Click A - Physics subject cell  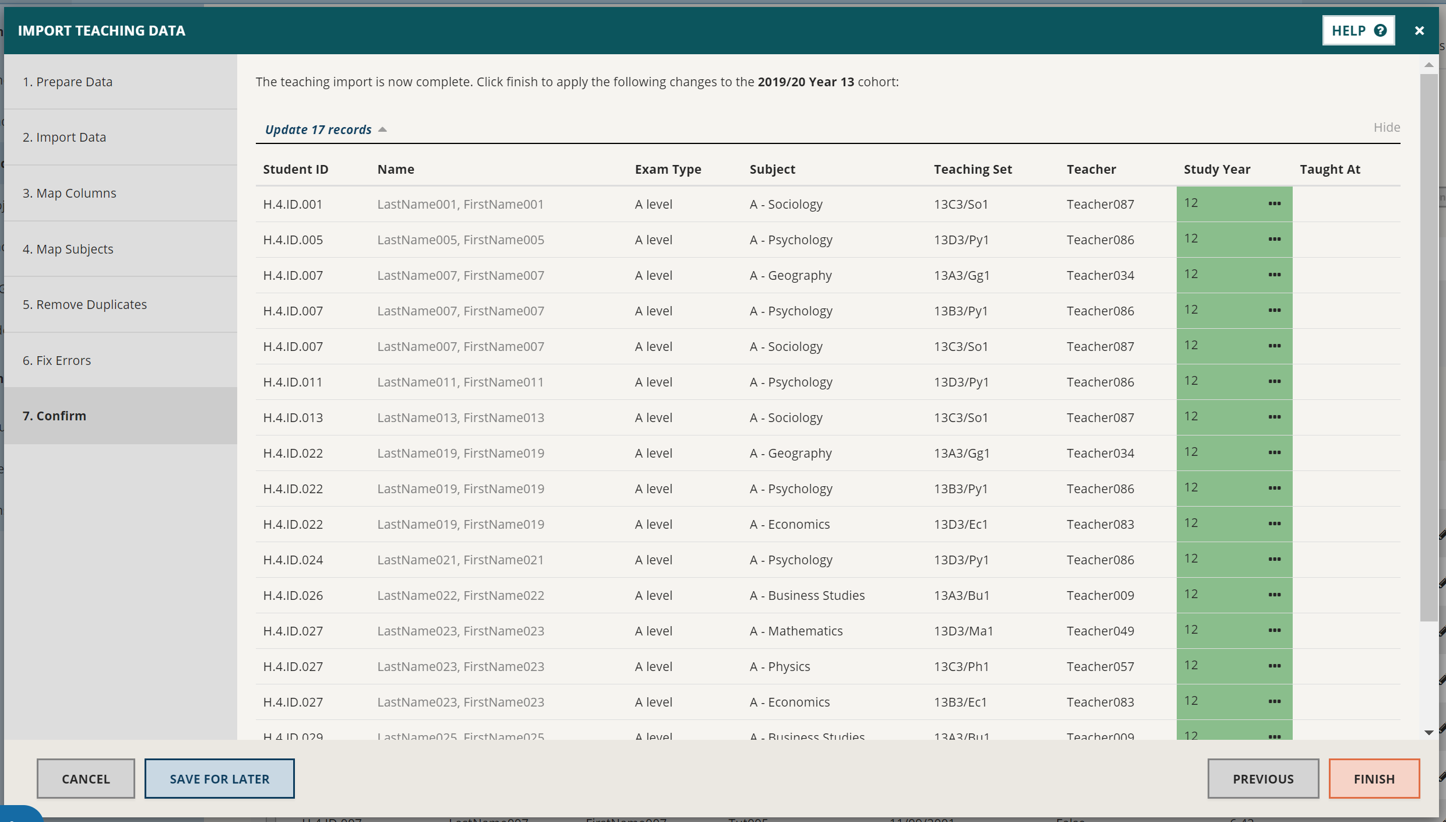[780, 666]
